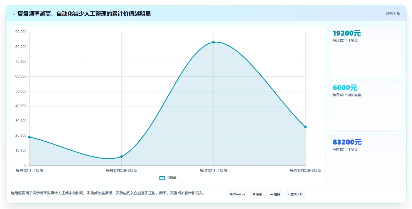Toggle the 指标值 legend swatch
The width and height of the screenshot is (412, 209).
coord(162,178)
